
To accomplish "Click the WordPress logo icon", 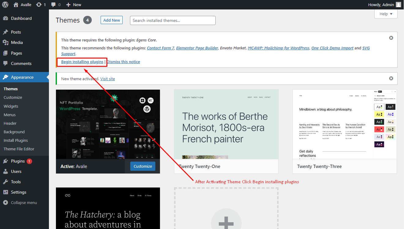I will point(5,5).
